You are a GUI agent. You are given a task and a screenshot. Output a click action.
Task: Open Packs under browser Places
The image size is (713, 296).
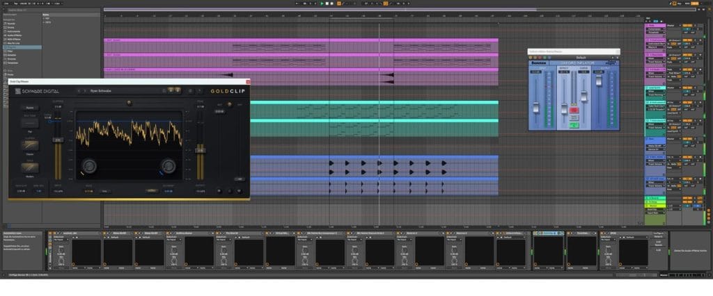(10, 75)
